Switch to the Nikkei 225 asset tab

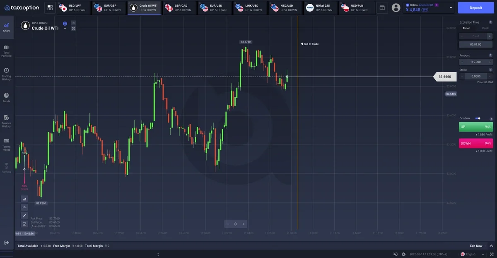coord(321,7)
